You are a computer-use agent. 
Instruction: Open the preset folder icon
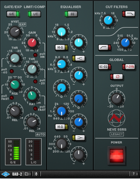[x=26, y=174]
